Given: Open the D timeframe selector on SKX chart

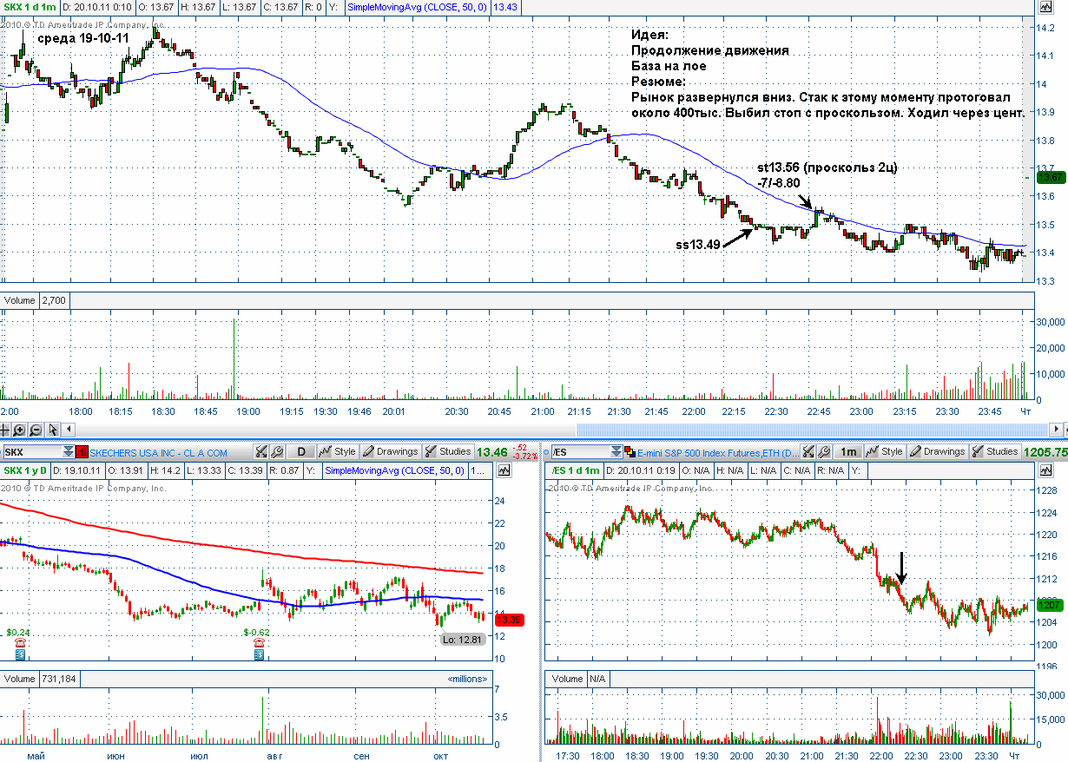Looking at the screenshot, I should point(301,452).
